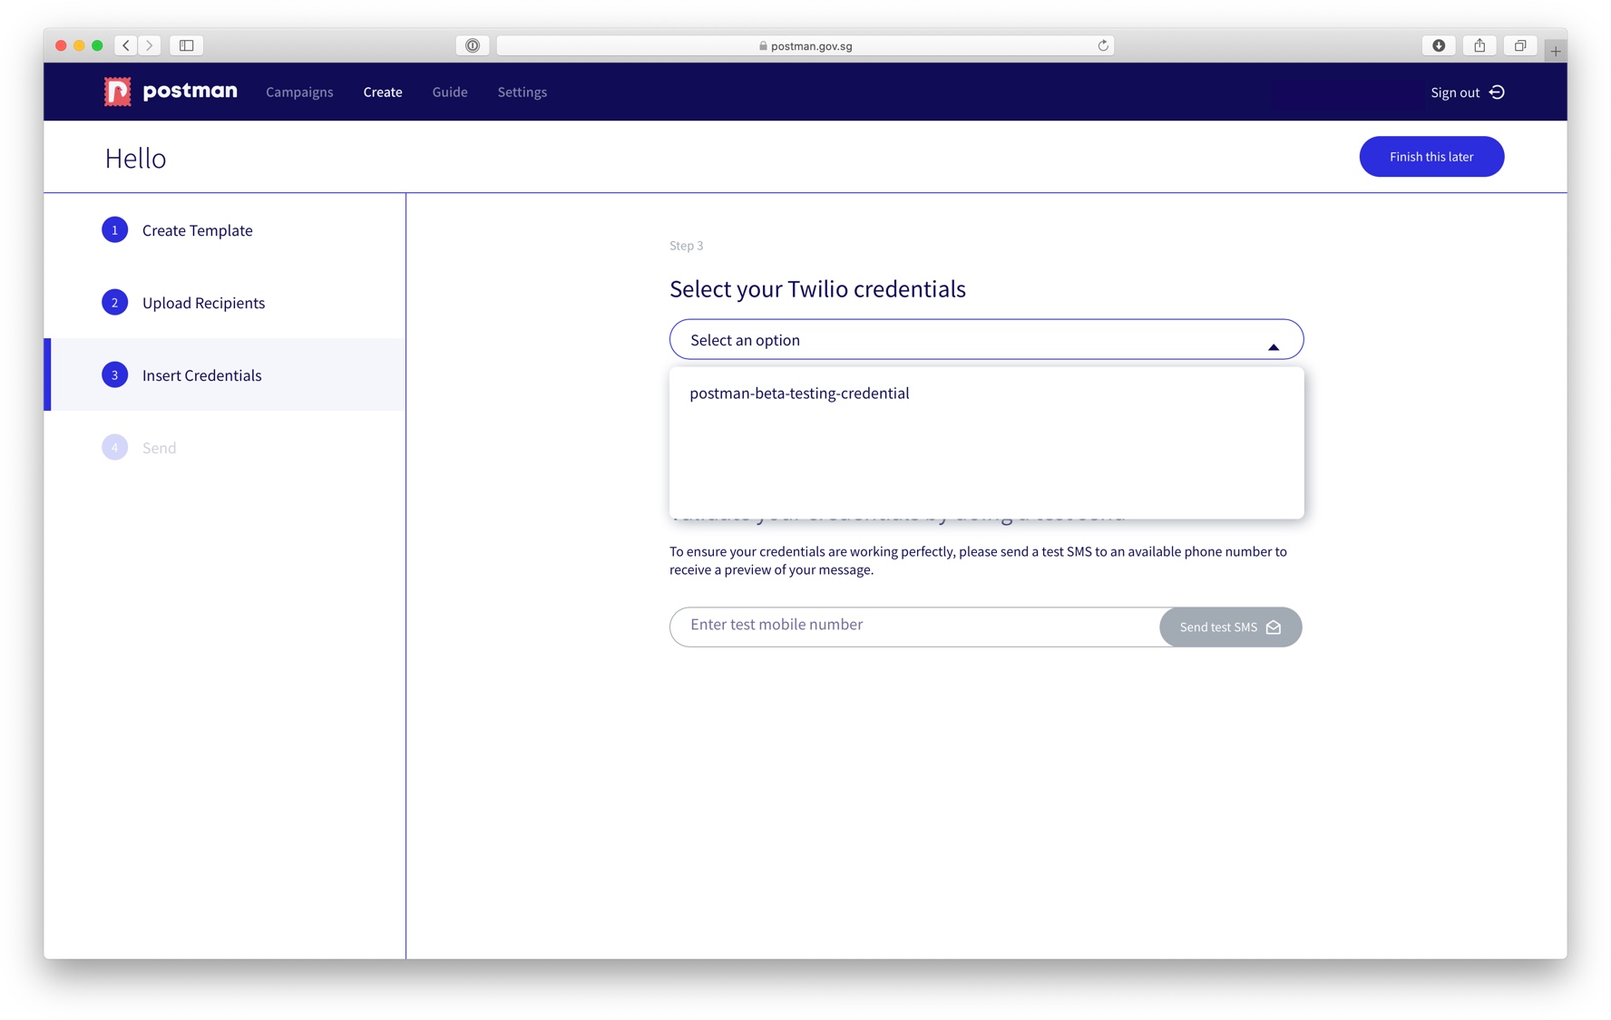
Task: Show all tabs overview
Action: tap(1520, 45)
